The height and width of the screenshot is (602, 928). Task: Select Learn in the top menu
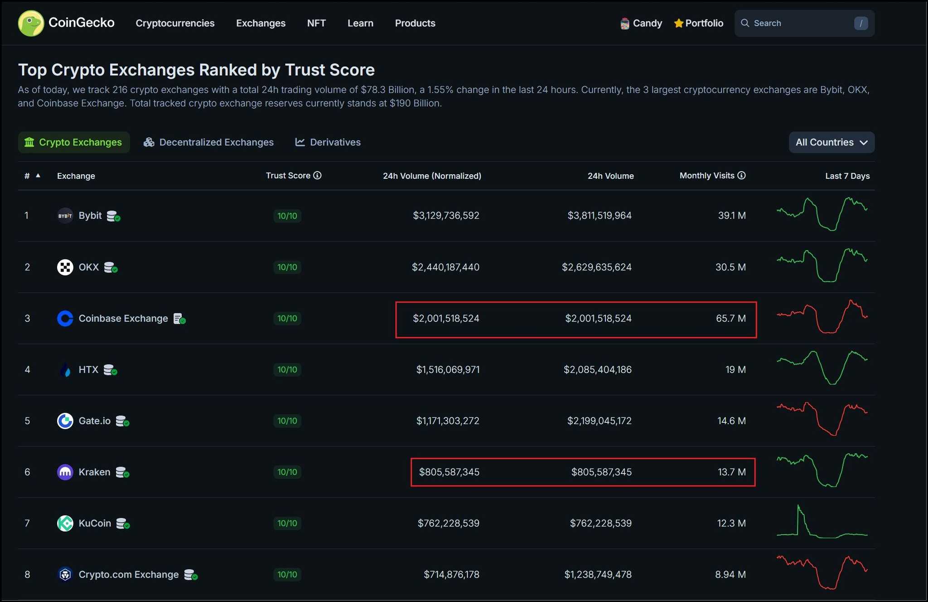point(360,23)
